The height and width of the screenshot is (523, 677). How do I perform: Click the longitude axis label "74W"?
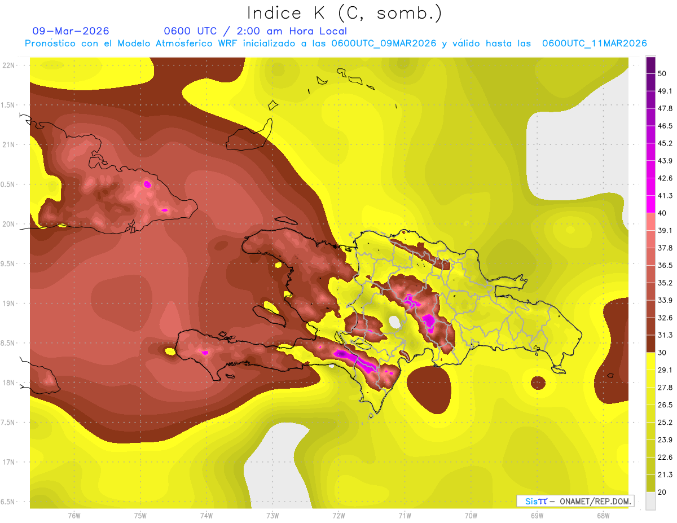click(206, 515)
